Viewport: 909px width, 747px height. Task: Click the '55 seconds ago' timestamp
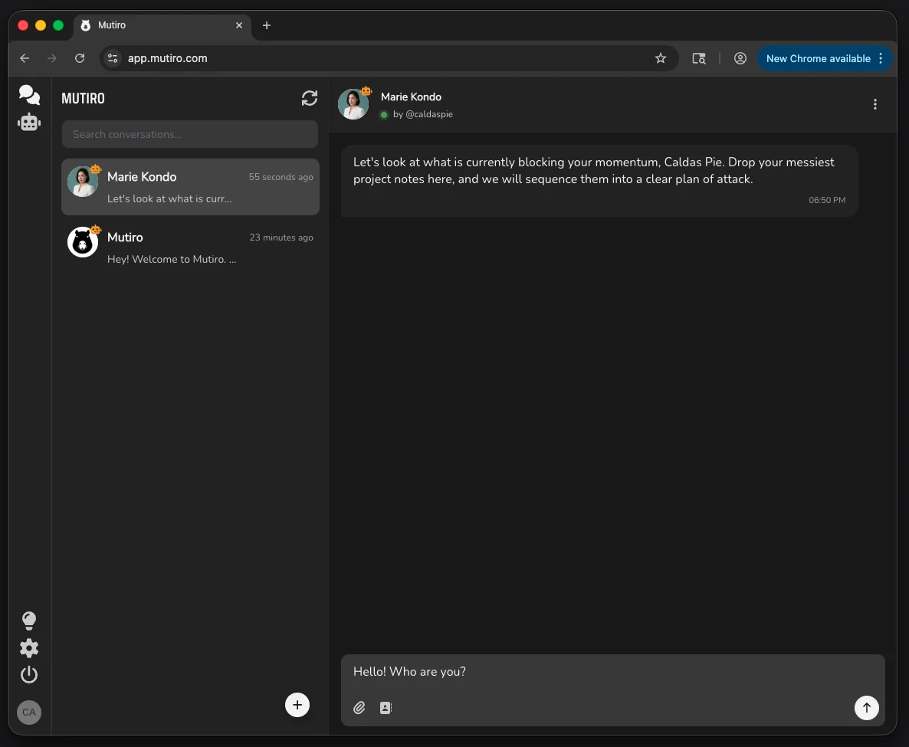tap(281, 177)
